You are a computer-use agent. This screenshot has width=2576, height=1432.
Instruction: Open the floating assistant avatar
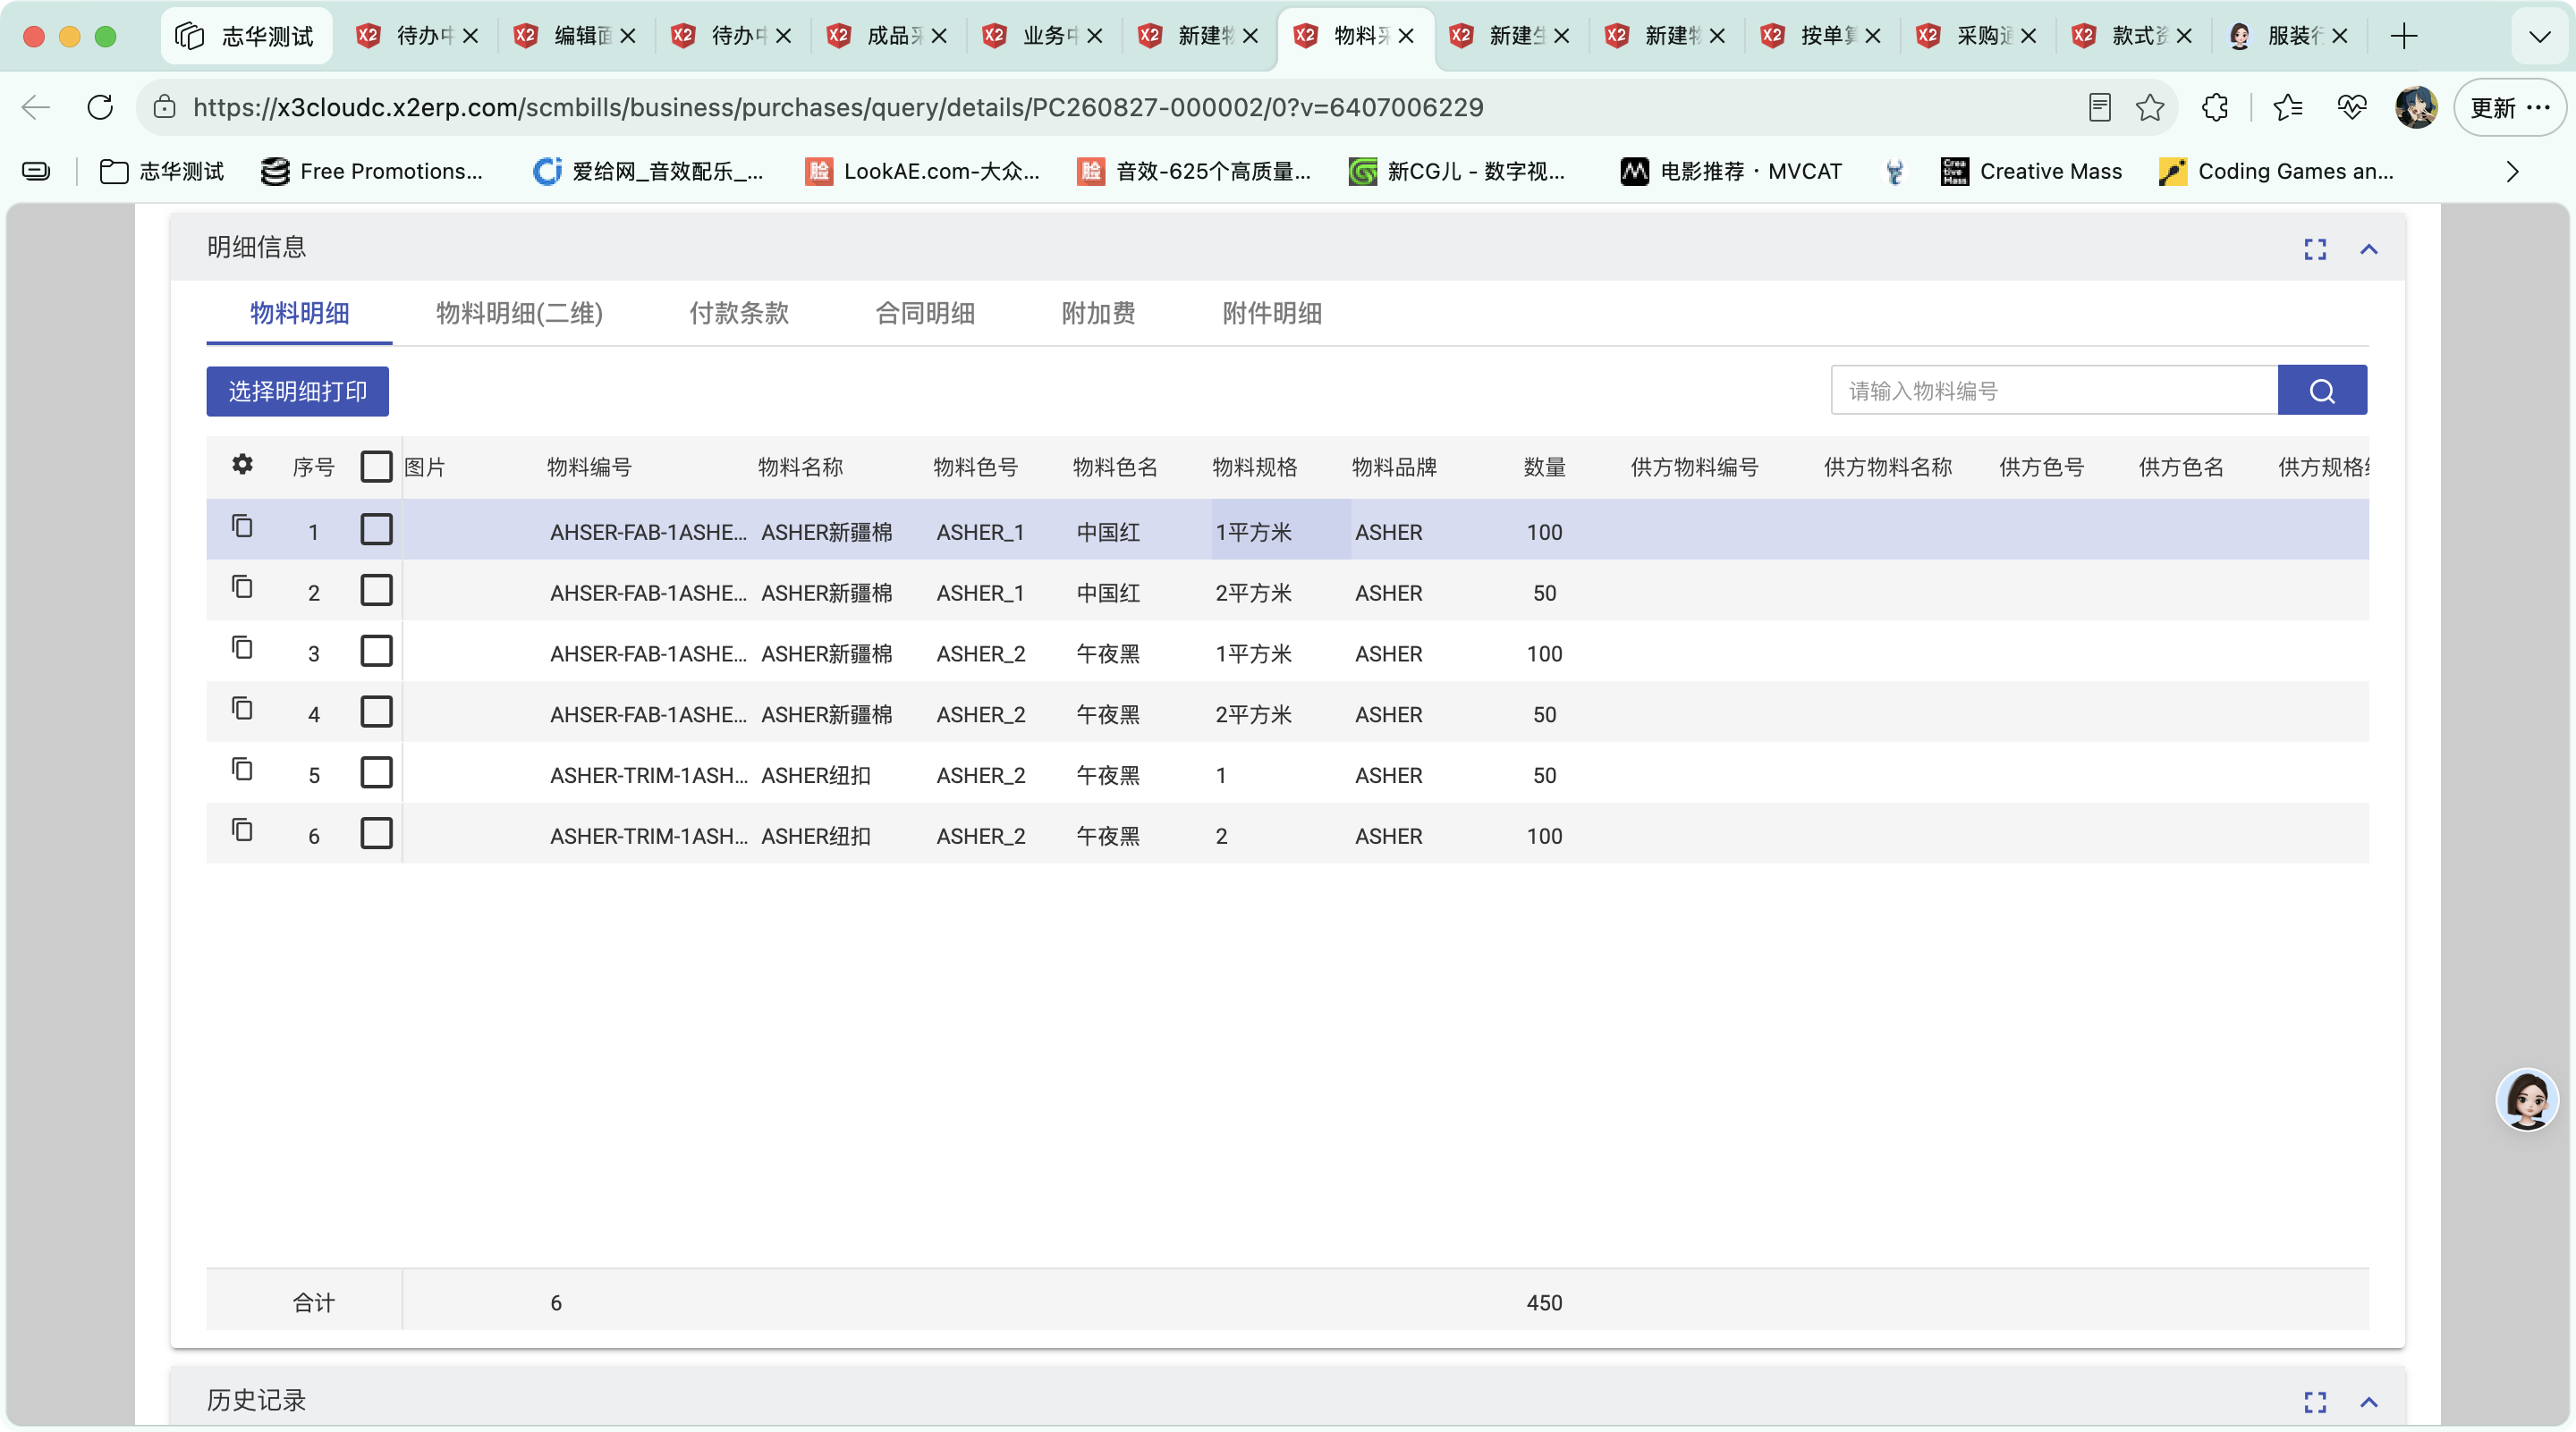pyautogui.click(x=2527, y=1099)
